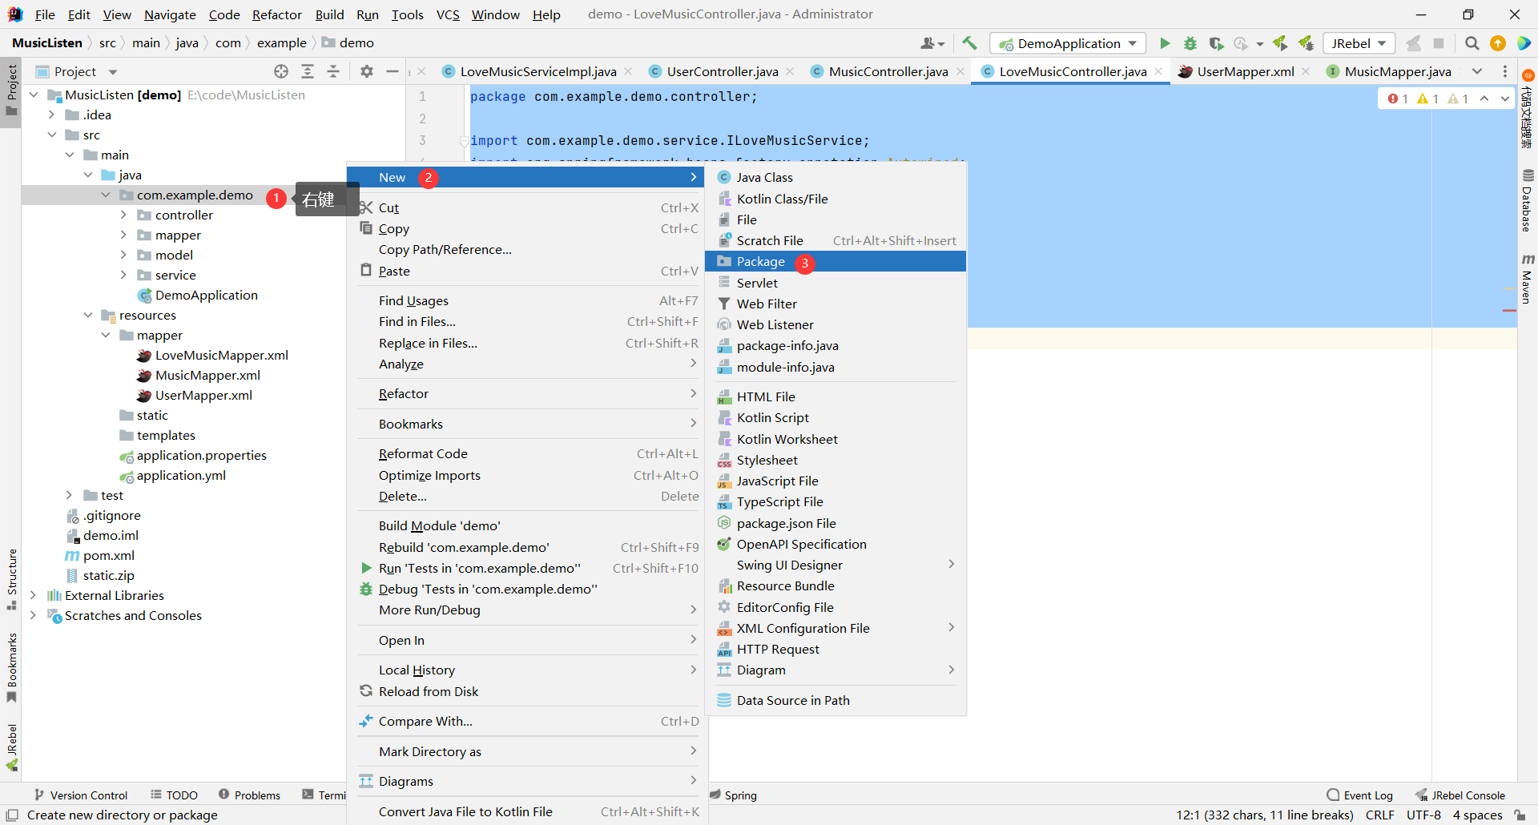Run DemoApplication with the green play icon
The image size is (1538, 825).
pyautogui.click(x=1165, y=43)
